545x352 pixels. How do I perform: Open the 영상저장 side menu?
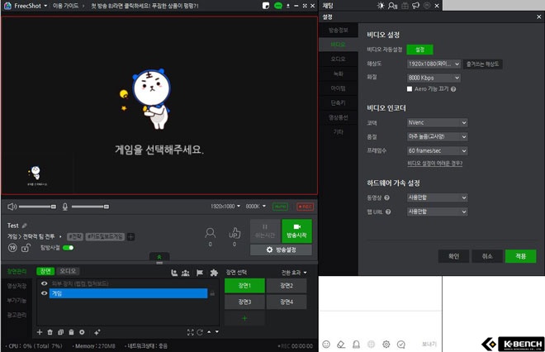click(17, 286)
